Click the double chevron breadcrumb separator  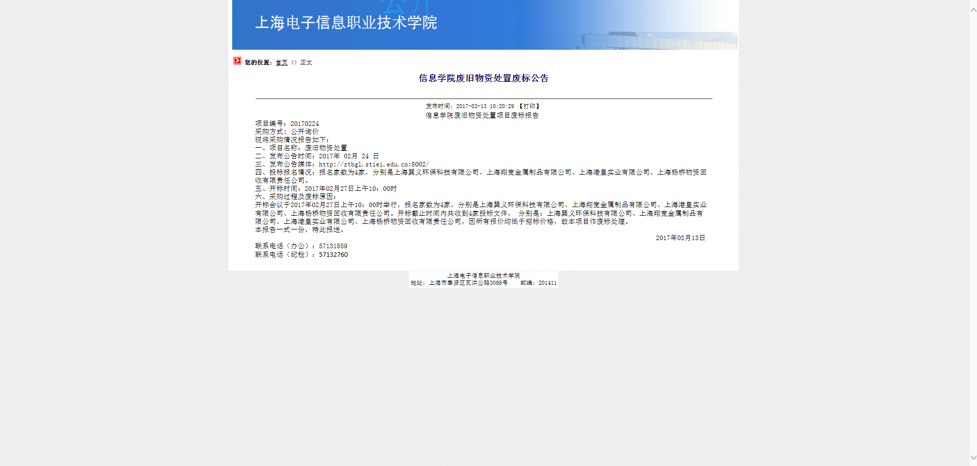pyautogui.click(x=294, y=62)
